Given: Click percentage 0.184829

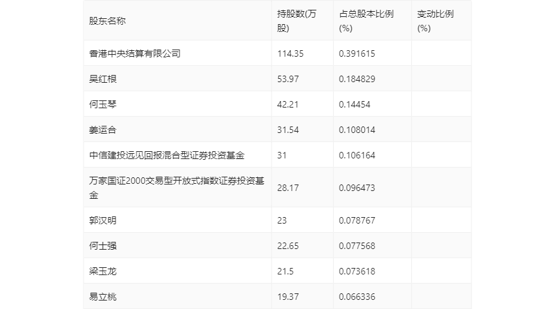Looking at the screenshot, I should 357,79.
